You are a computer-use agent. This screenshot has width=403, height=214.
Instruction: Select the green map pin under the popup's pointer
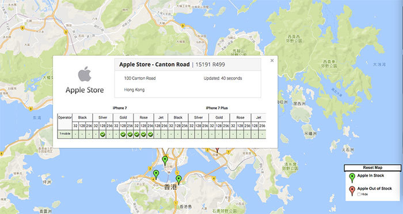[165, 161]
